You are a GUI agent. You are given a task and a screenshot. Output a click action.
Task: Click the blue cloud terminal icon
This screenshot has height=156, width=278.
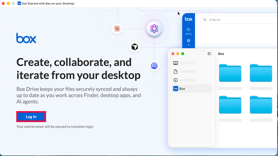(x=154, y=66)
